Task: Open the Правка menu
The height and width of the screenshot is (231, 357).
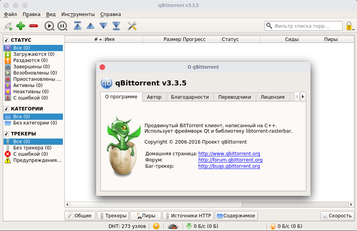Action: click(x=31, y=14)
